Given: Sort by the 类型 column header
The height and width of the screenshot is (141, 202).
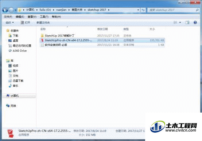Looking at the screenshot, I should [x=126, y=29].
